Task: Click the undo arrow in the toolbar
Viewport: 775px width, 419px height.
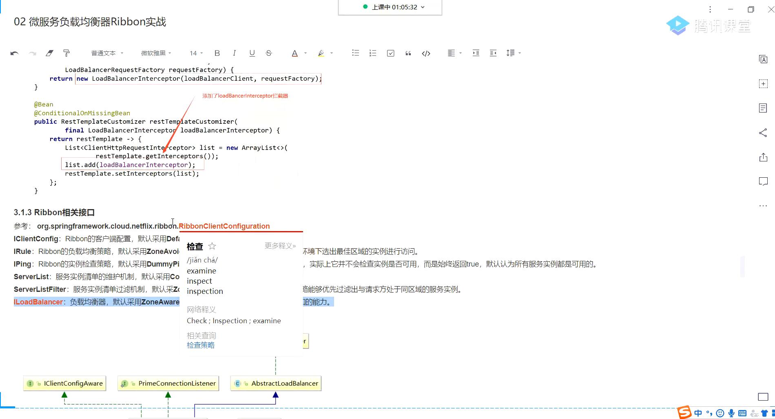Action: (x=14, y=53)
